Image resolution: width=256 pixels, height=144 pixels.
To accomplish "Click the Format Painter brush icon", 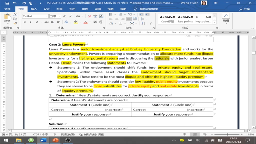I will pos(15,23).
